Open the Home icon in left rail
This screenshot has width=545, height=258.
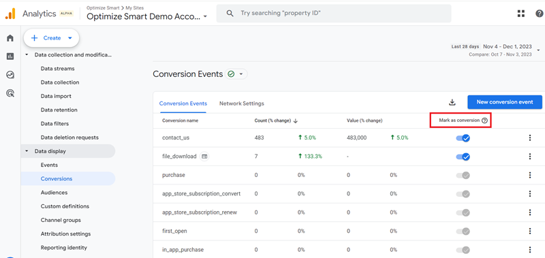(x=10, y=38)
